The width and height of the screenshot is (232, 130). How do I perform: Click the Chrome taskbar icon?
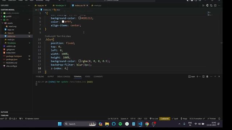pos(147,124)
